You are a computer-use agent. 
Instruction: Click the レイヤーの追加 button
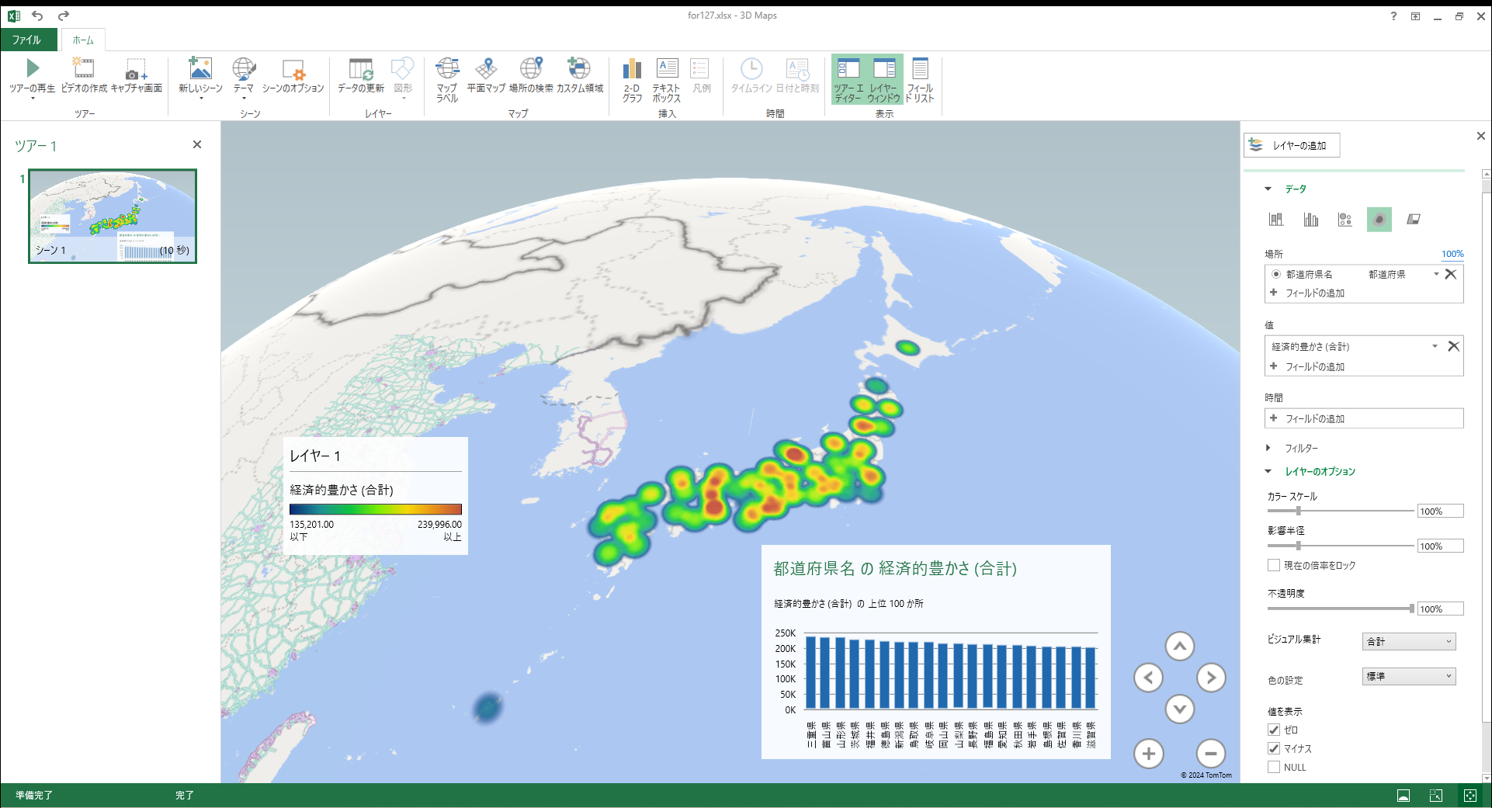pos(1292,145)
